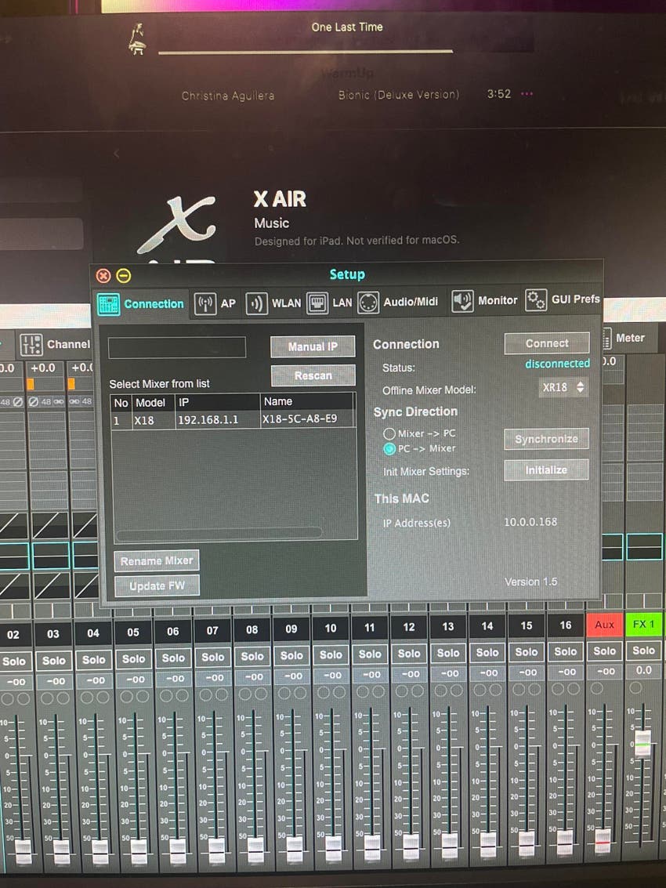Open the Offline Mixer Model XR18 selector

click(x=563, y=388)
